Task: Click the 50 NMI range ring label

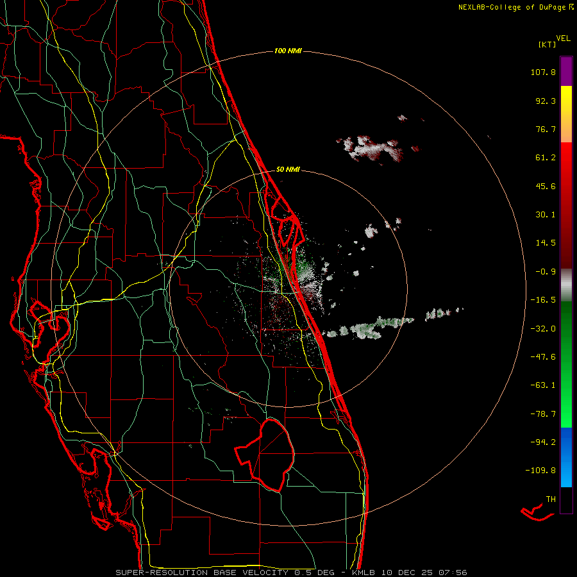Action: coord(288,170)
